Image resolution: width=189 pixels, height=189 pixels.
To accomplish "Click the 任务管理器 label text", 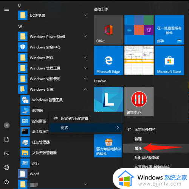I will point(41,142).
